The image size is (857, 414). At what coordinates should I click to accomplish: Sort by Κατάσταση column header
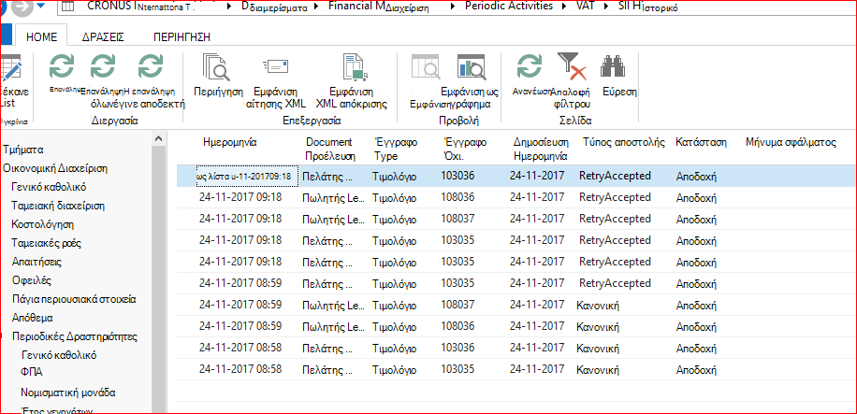coord(701,143)
